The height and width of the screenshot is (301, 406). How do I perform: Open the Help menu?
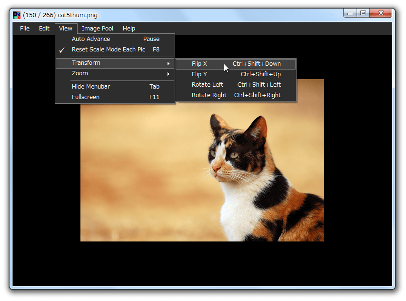[x=129, y=29]
